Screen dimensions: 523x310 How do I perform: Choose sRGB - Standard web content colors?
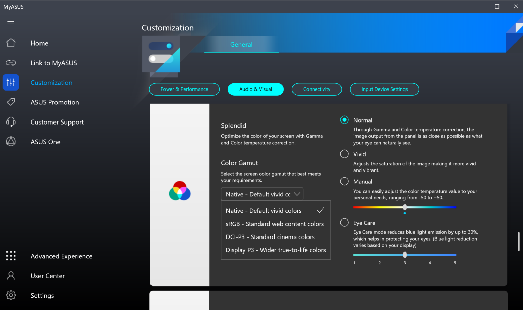point(275,224)
